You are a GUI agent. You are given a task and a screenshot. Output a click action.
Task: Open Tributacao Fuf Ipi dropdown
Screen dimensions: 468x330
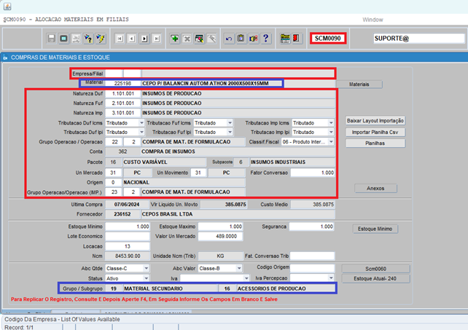click(x=230, y=132)
